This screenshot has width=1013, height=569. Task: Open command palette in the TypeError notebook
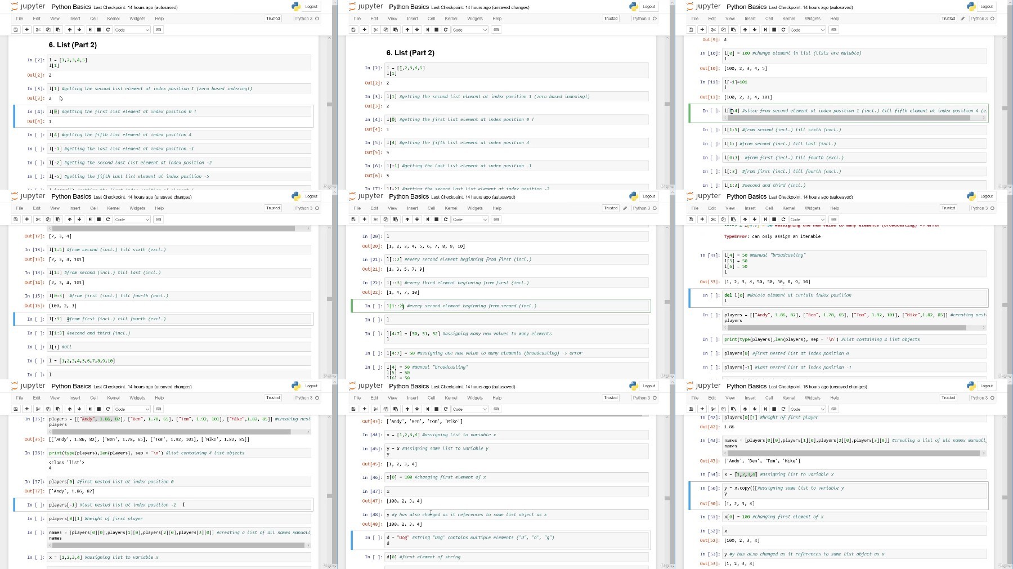(x=834, y=219)
